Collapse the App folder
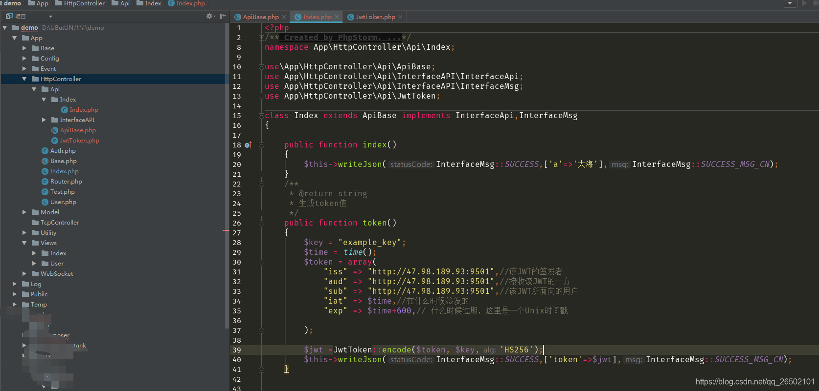The height and width of the screenshot is (391, 819). coord(15,38)
